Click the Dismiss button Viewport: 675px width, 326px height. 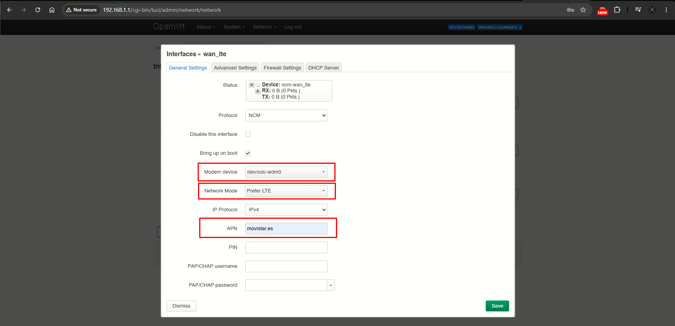click(182, 306)
